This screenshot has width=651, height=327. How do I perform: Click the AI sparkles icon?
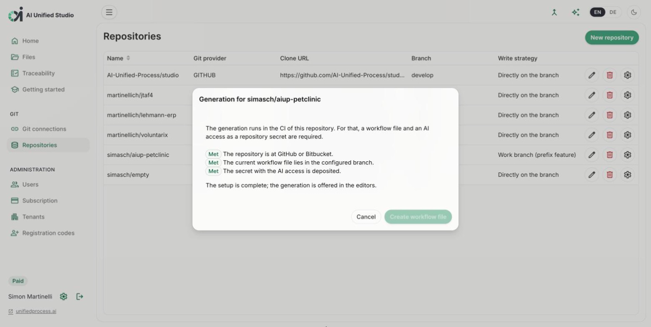click(x=575, y=12)
